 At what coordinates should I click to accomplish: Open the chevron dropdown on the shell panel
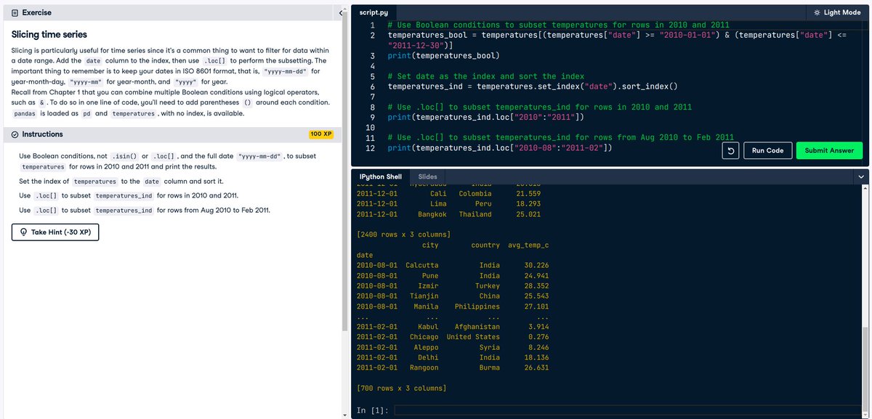click(860, 176)
